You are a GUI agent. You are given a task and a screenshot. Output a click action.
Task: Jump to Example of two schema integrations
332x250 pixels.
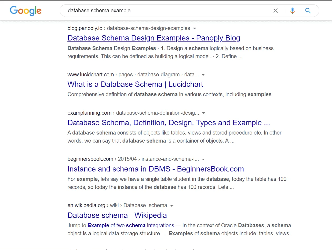(x=131, y=225)
